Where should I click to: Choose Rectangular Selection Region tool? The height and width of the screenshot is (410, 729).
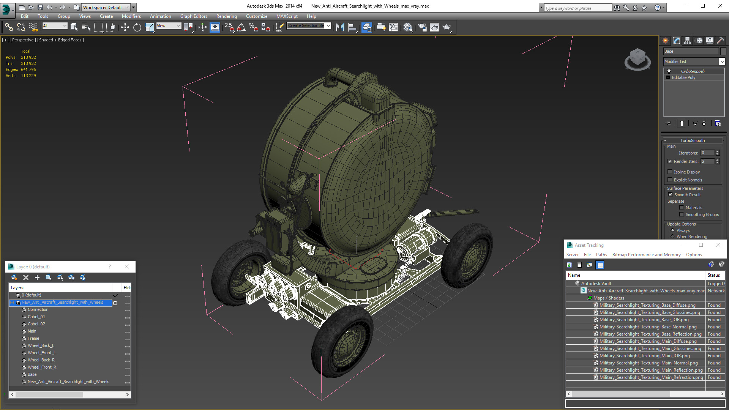(x=98, y=27)
